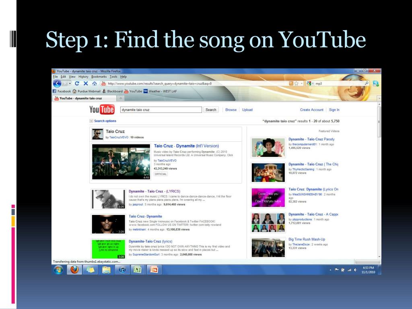This screenshot has height=309, width=412.
Task: Click the page vertical scrollbar thumb
Action: coord(379,122)
